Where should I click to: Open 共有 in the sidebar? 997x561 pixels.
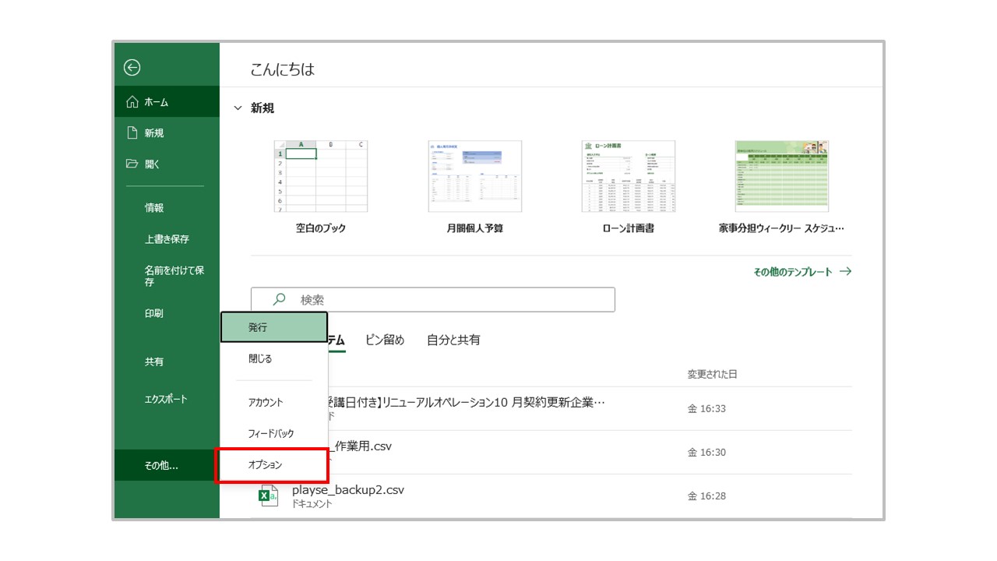click(167, 362)
